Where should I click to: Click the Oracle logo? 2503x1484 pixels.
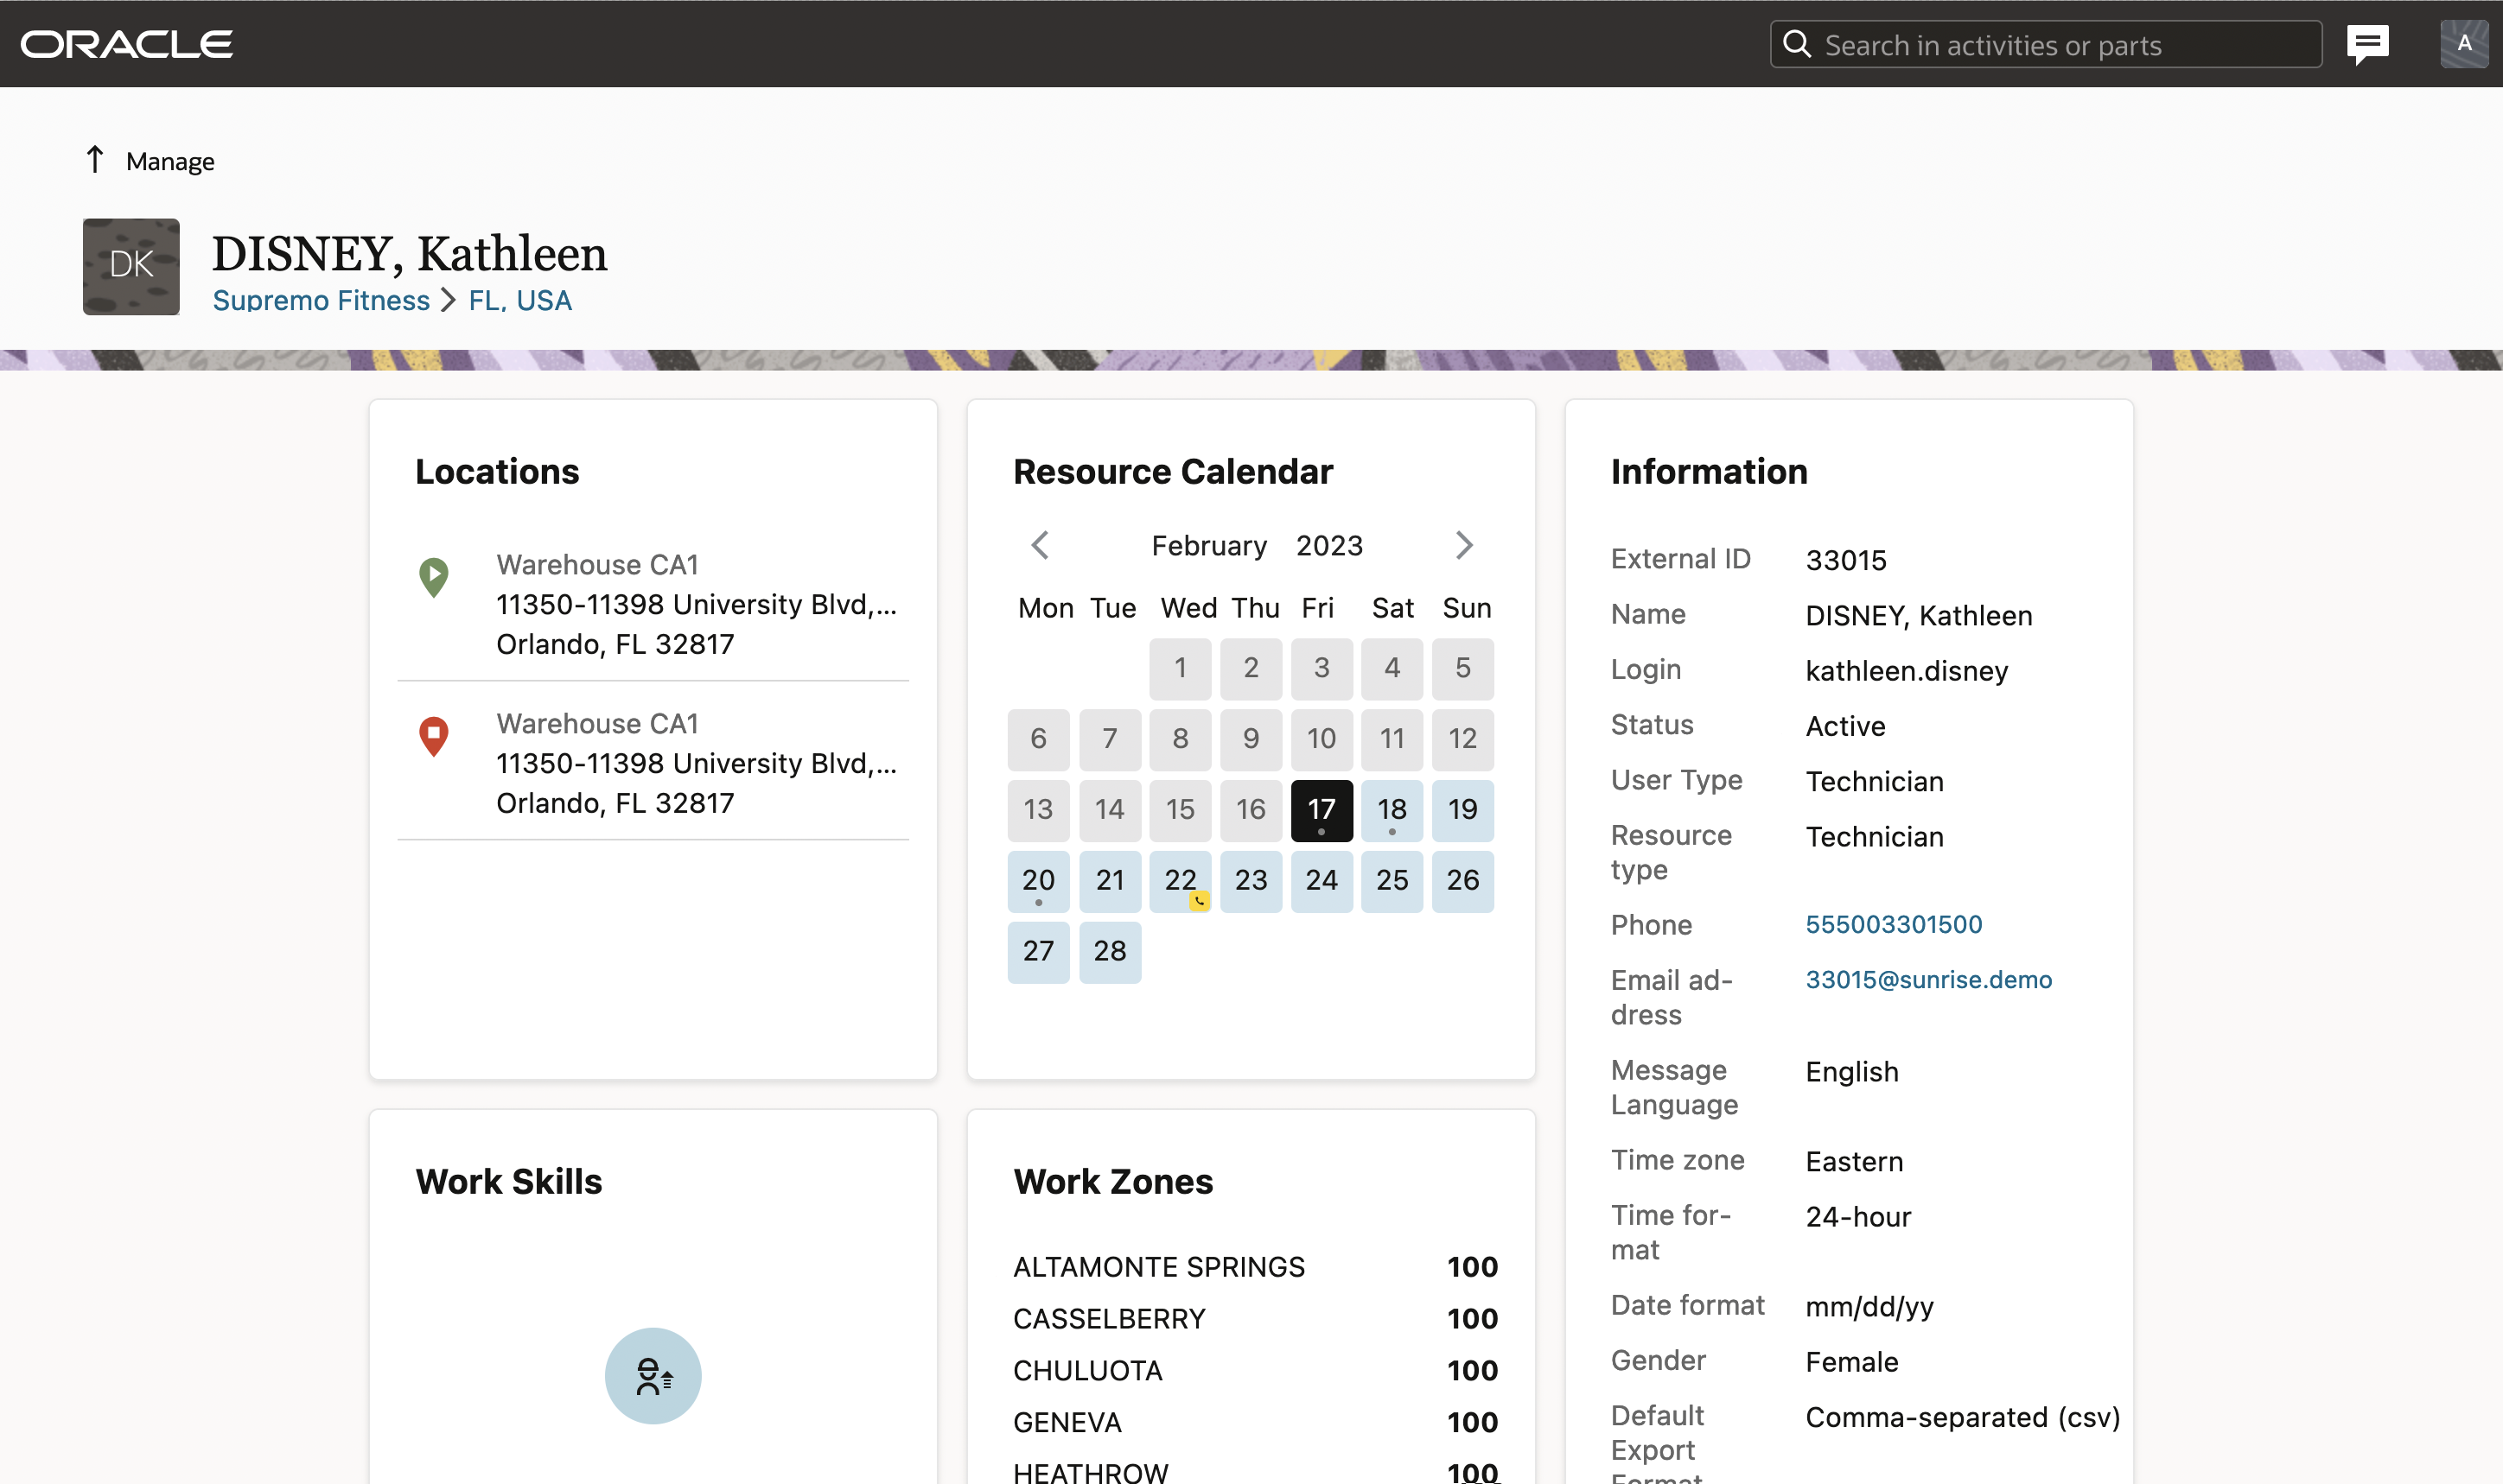click(x=127, y=44)
